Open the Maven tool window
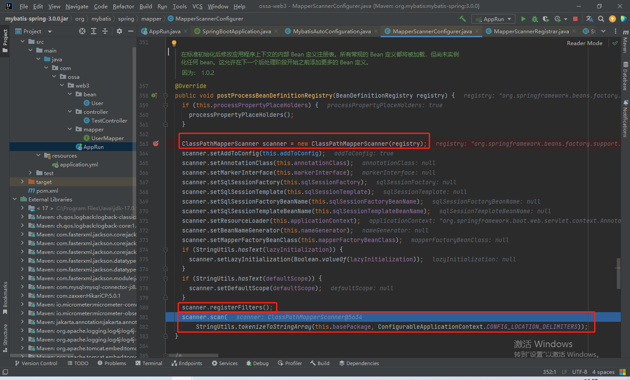Screen dimensions: 630x380 pos(625,41)
